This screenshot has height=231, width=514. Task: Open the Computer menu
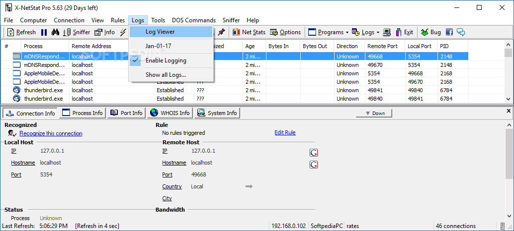pyautogui.click(x=33, y=20)
